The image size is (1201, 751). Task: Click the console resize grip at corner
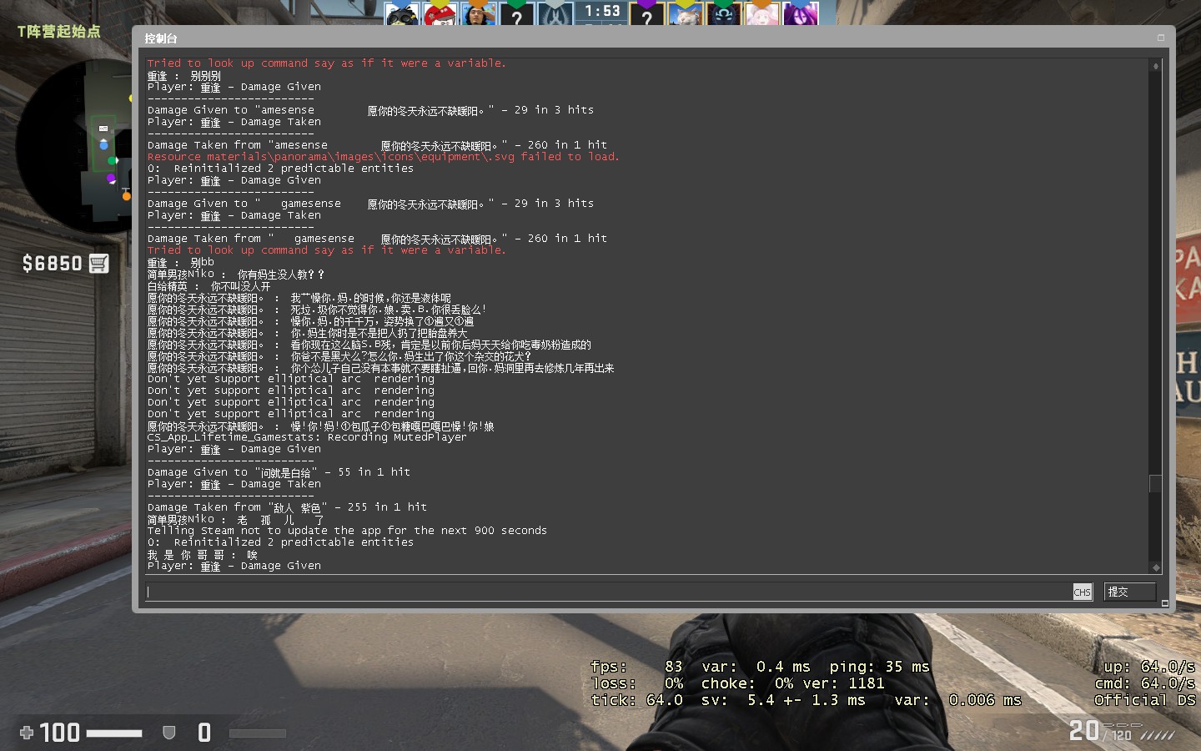point(1165,603)
